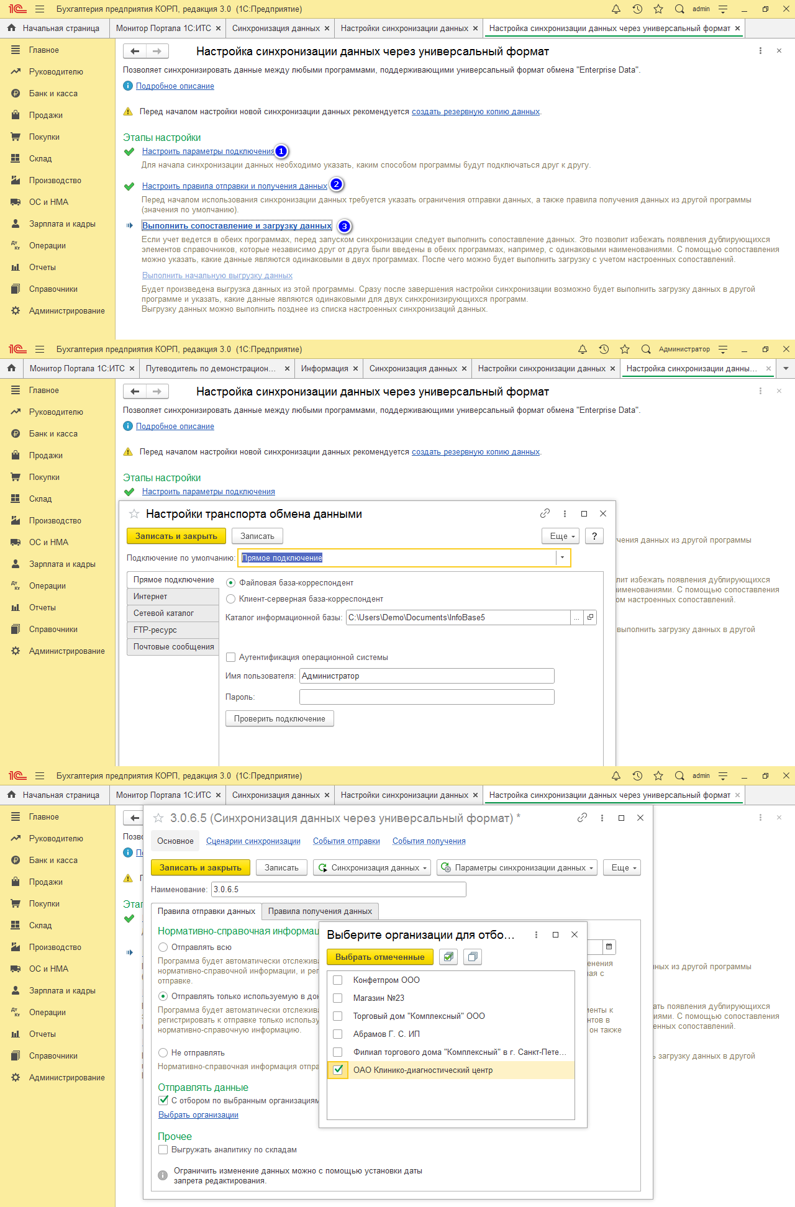Open three-dot menu in Выберите организации dialog
Viewport: 795px width, 1207px height.
[x=536, y=935]
